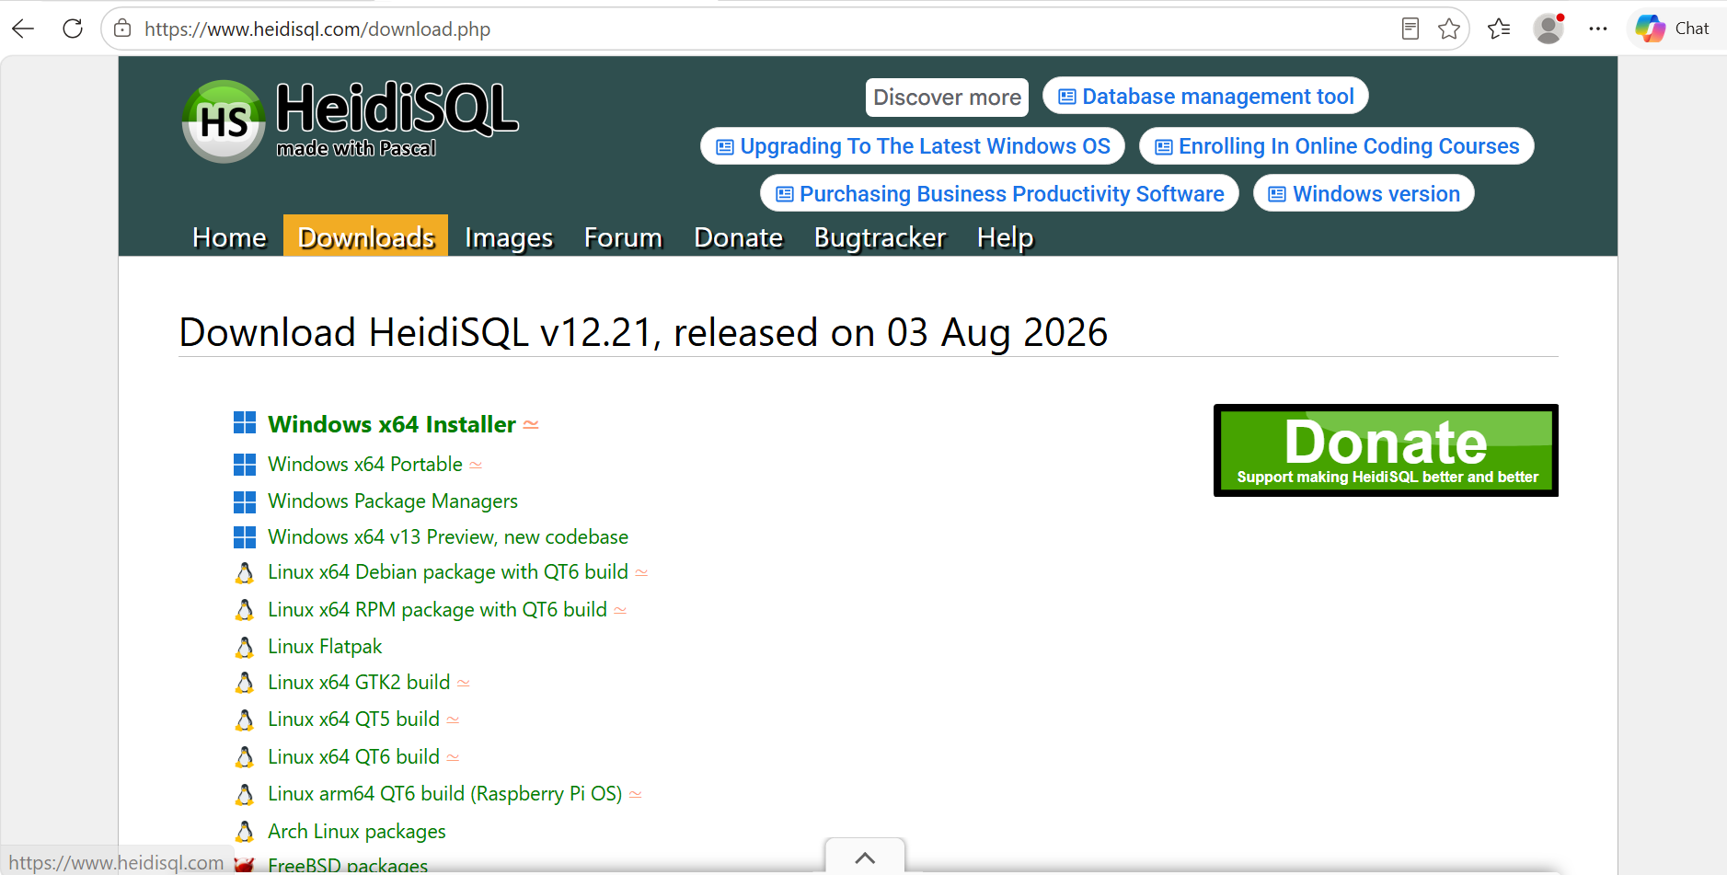Open the Forum navigation item
The image size is (1727, 875).
(623, 237)
